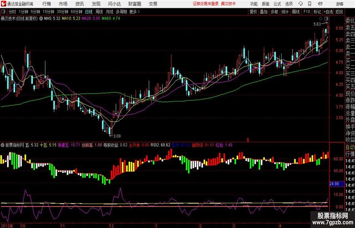Click the 标记 mark toolbar button
The width and height of the screenshot is (355, 228).
click(x=317, y=12)
